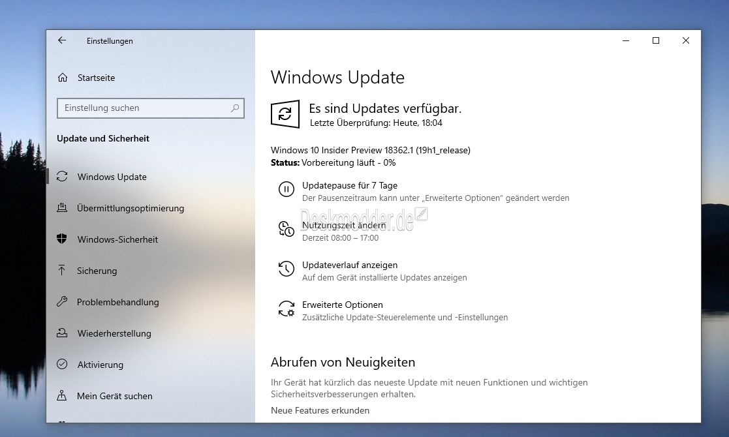Screen dimensions: 729x437
Task: Click the text Es sind Updates verfügbar.
Action: [x=385, y=108]
